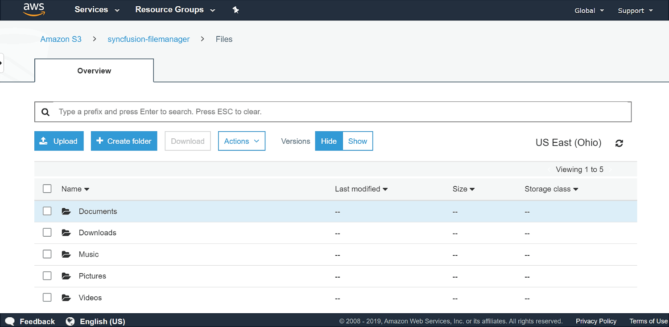The image size is (669, 327).
Task: Click the Feedback speech bubble icon
Action: coord(10,321)
